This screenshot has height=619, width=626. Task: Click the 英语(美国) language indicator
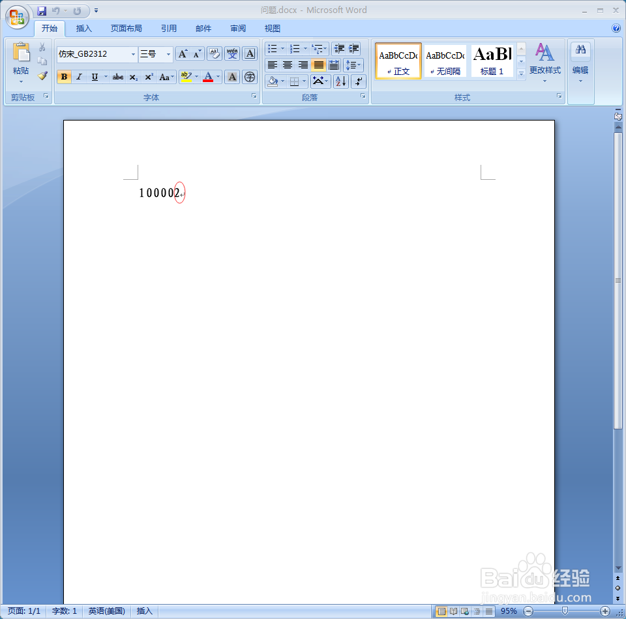click(106, 611)
